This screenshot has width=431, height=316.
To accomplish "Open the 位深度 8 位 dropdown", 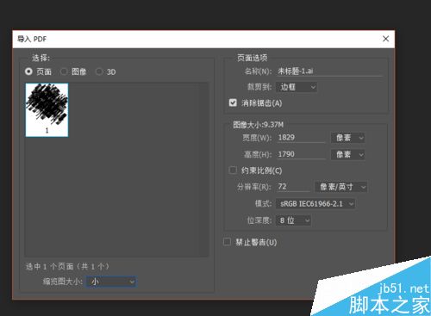I will click(x=293, y=220).
